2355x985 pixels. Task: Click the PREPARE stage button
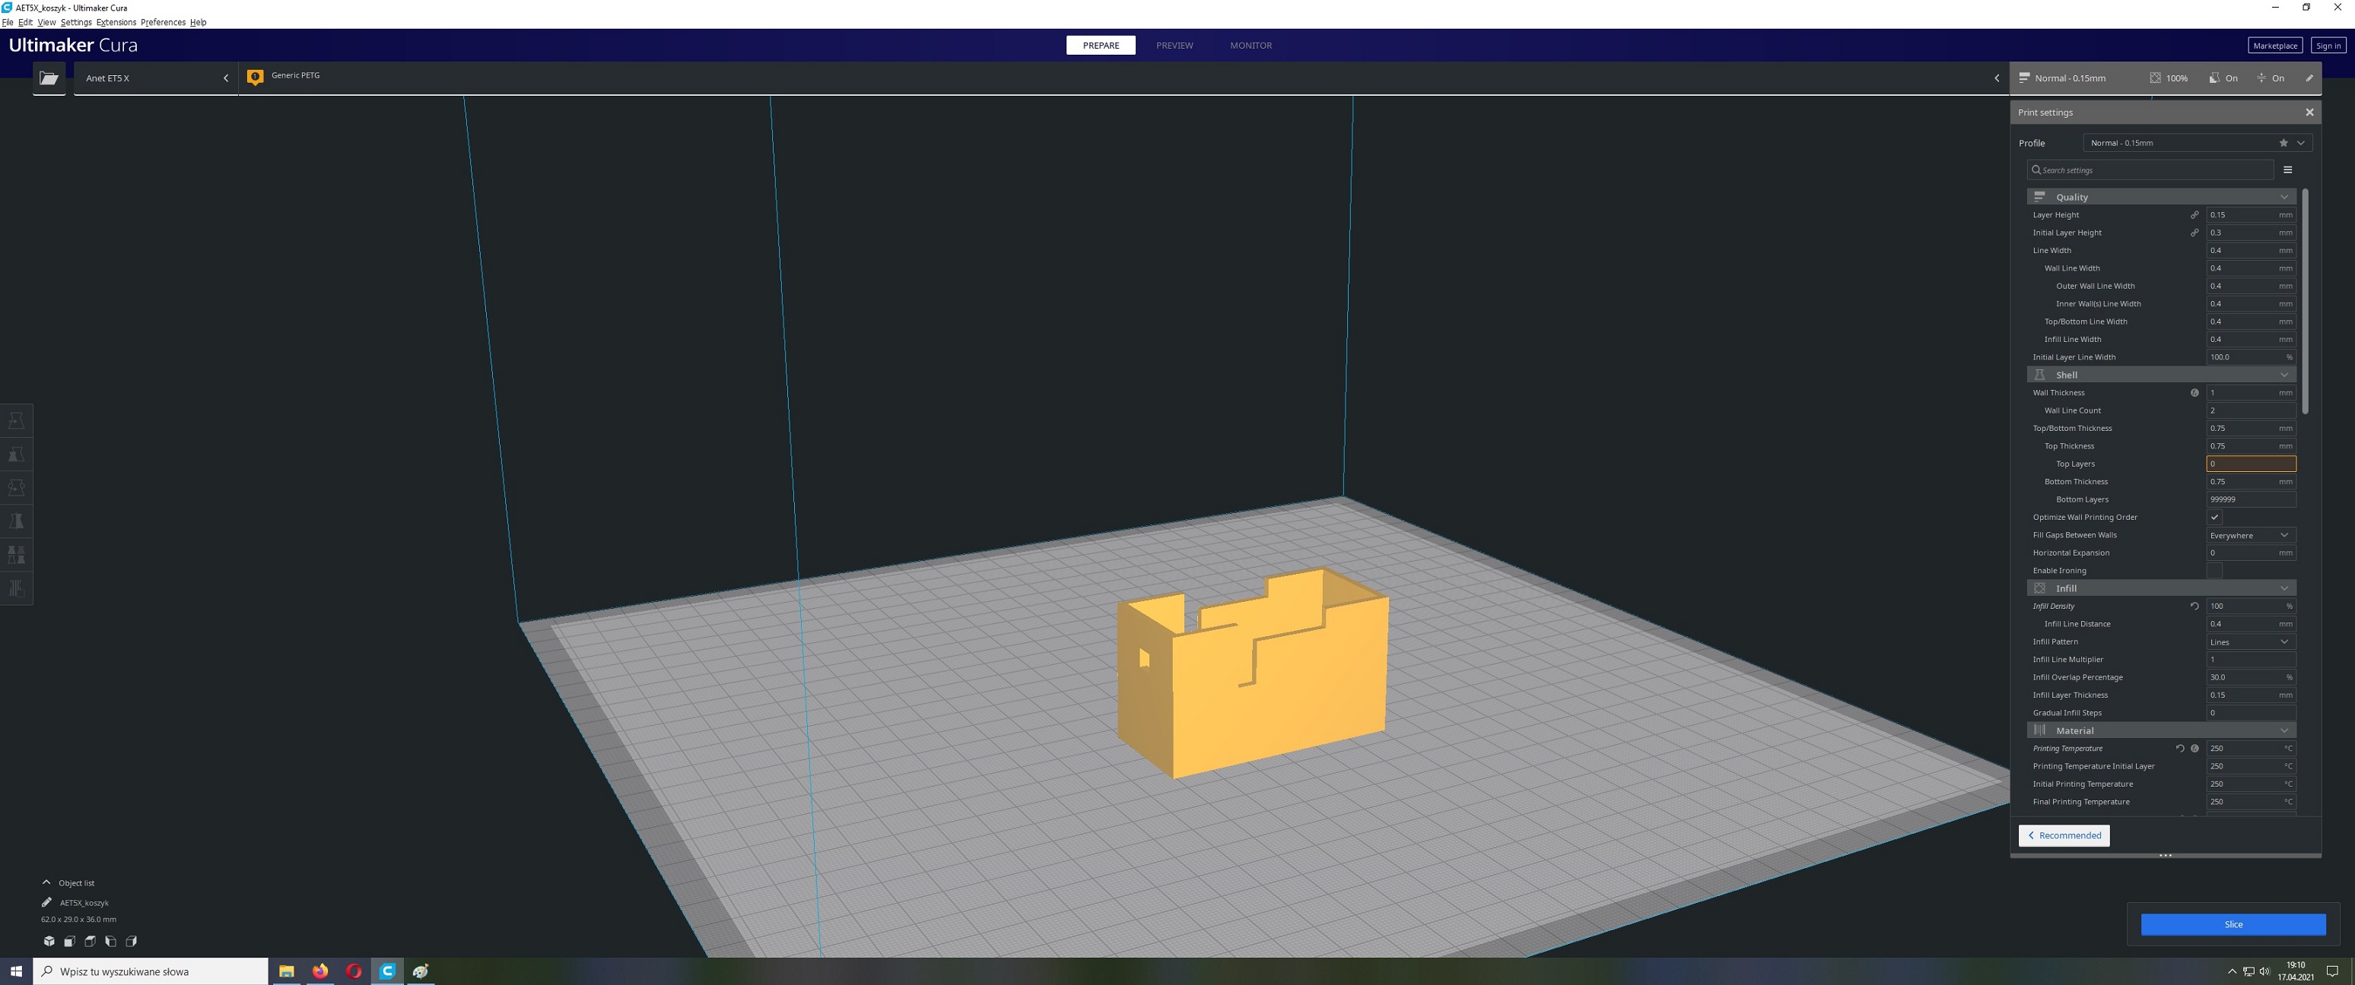tap(1101, 46)
